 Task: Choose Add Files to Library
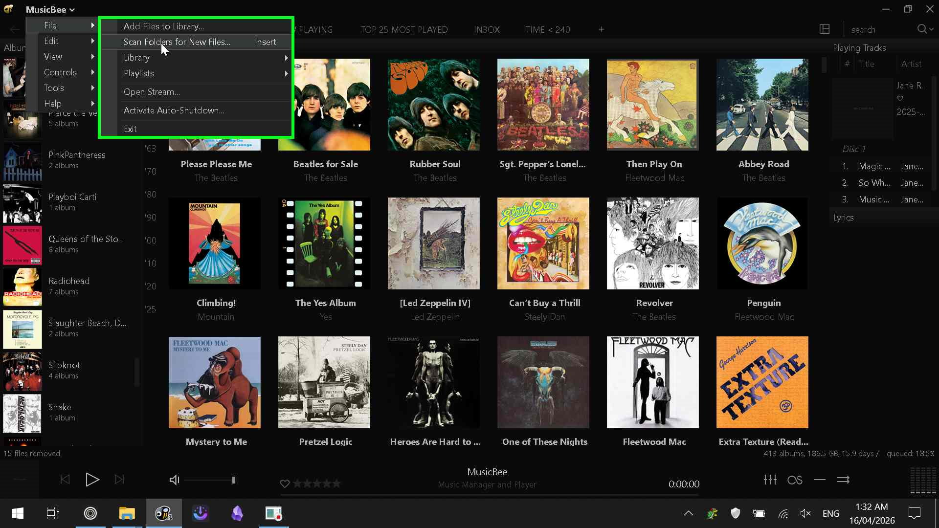164,26
